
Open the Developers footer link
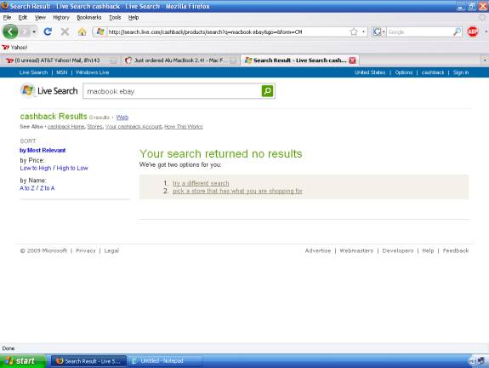398,250
